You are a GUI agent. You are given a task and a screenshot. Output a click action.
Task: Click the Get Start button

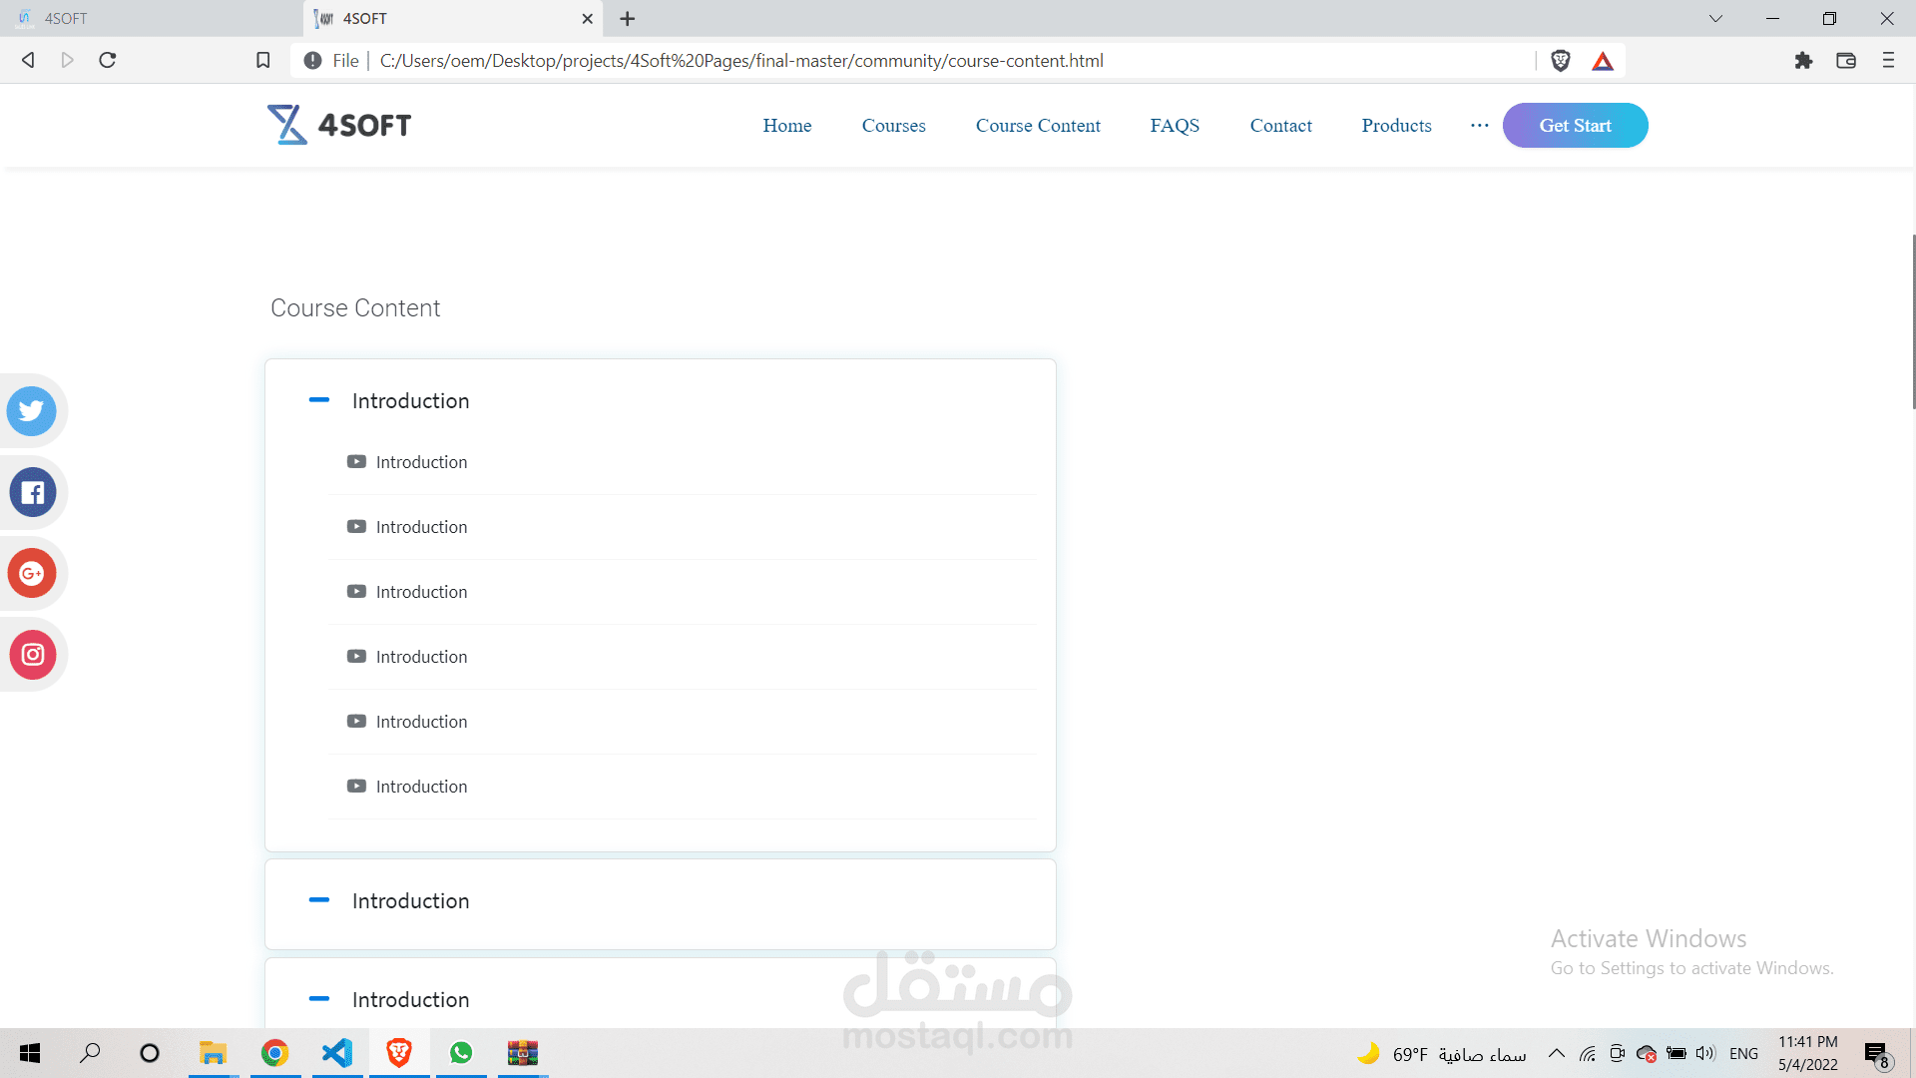1575,126
